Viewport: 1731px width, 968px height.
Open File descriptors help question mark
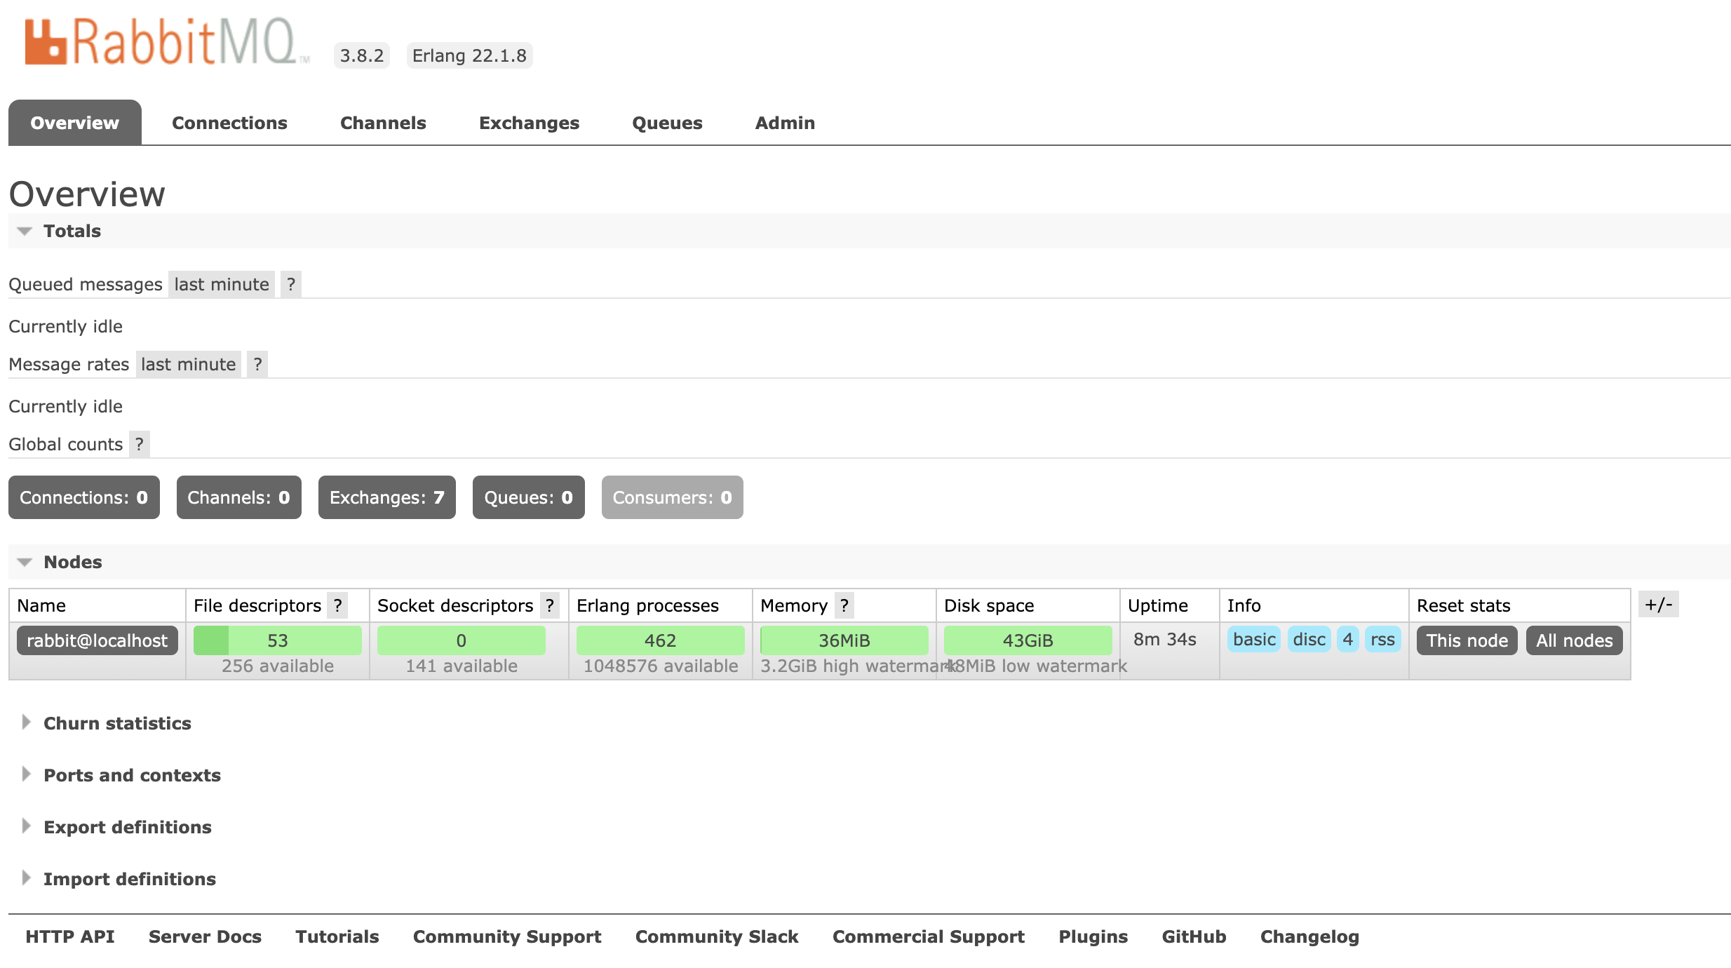[337, 605]
